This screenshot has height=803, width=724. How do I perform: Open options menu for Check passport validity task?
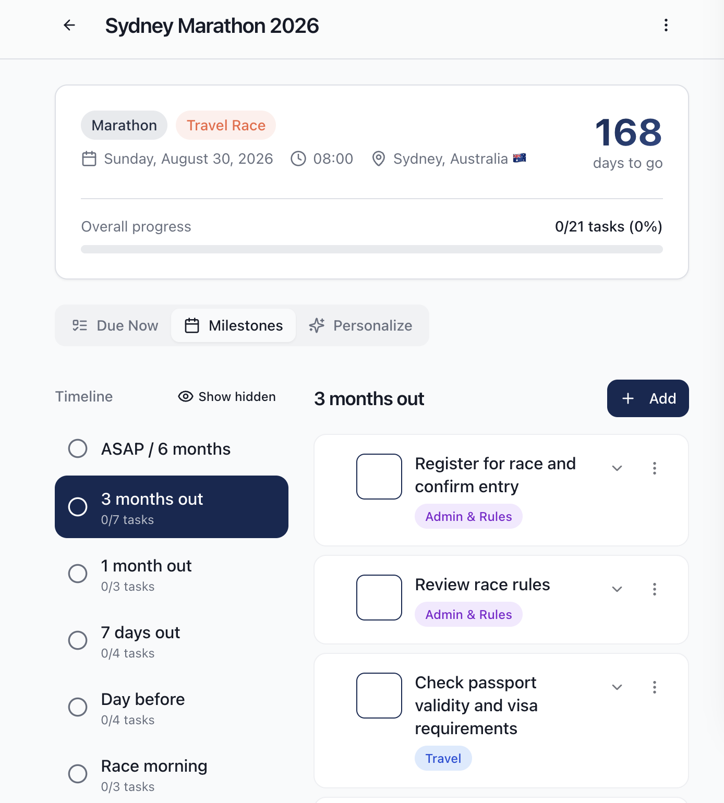(x=654, y=687)
